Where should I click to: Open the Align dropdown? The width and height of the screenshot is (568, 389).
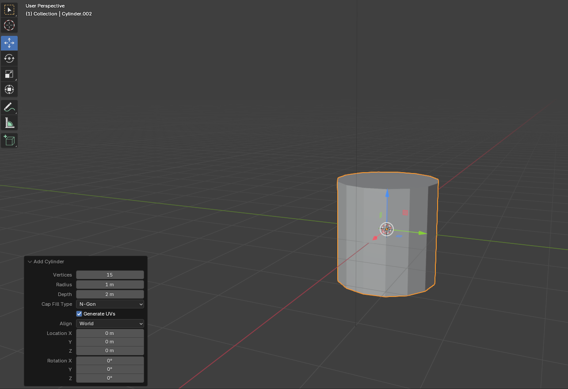(110, 324)
